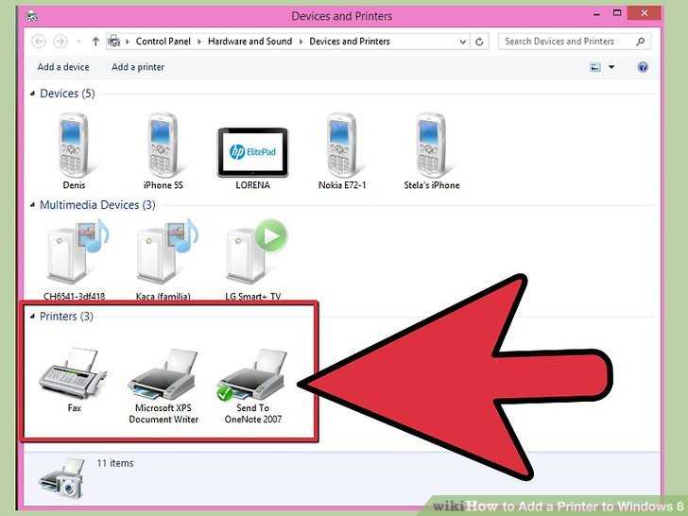Collapse the Printers (3) group
The image size is (688, 516).
tap(32, 317)
